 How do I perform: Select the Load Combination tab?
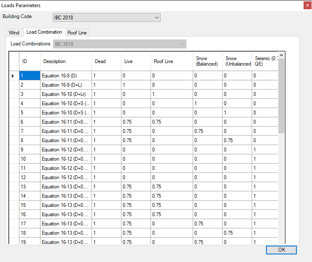44,32
